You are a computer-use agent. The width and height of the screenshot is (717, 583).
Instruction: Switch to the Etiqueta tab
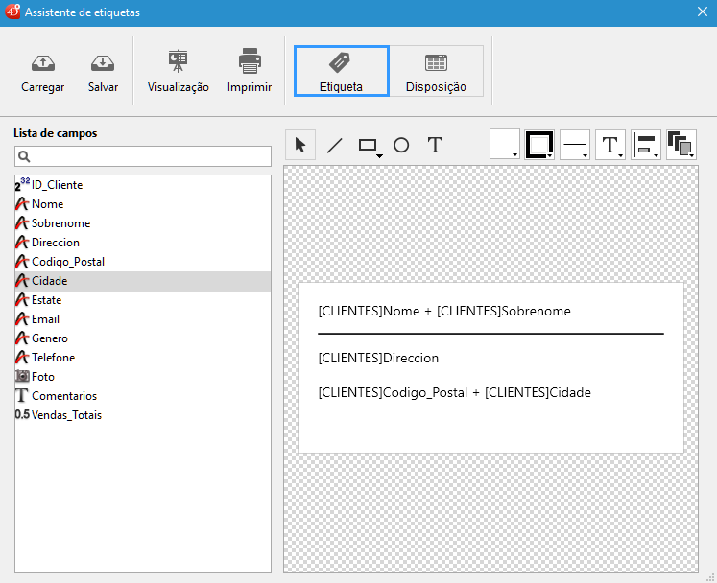(341, 71)
